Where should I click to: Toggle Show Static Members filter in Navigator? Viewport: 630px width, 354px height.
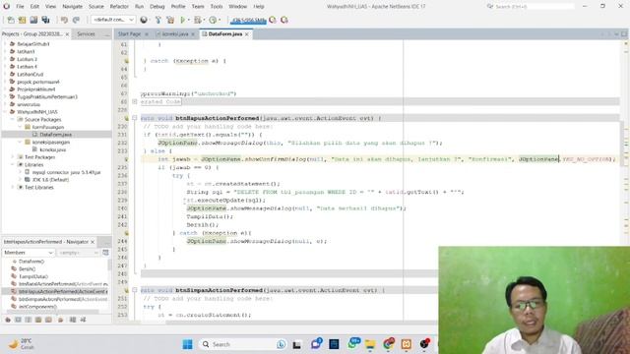[x=29, y=320]
